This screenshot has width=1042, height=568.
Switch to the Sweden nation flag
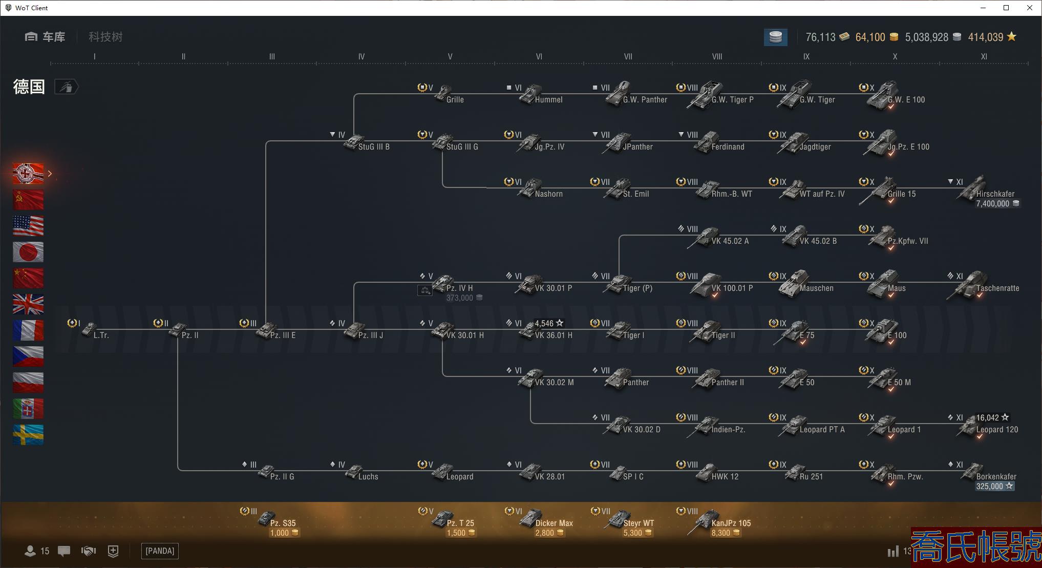point(28,435)
